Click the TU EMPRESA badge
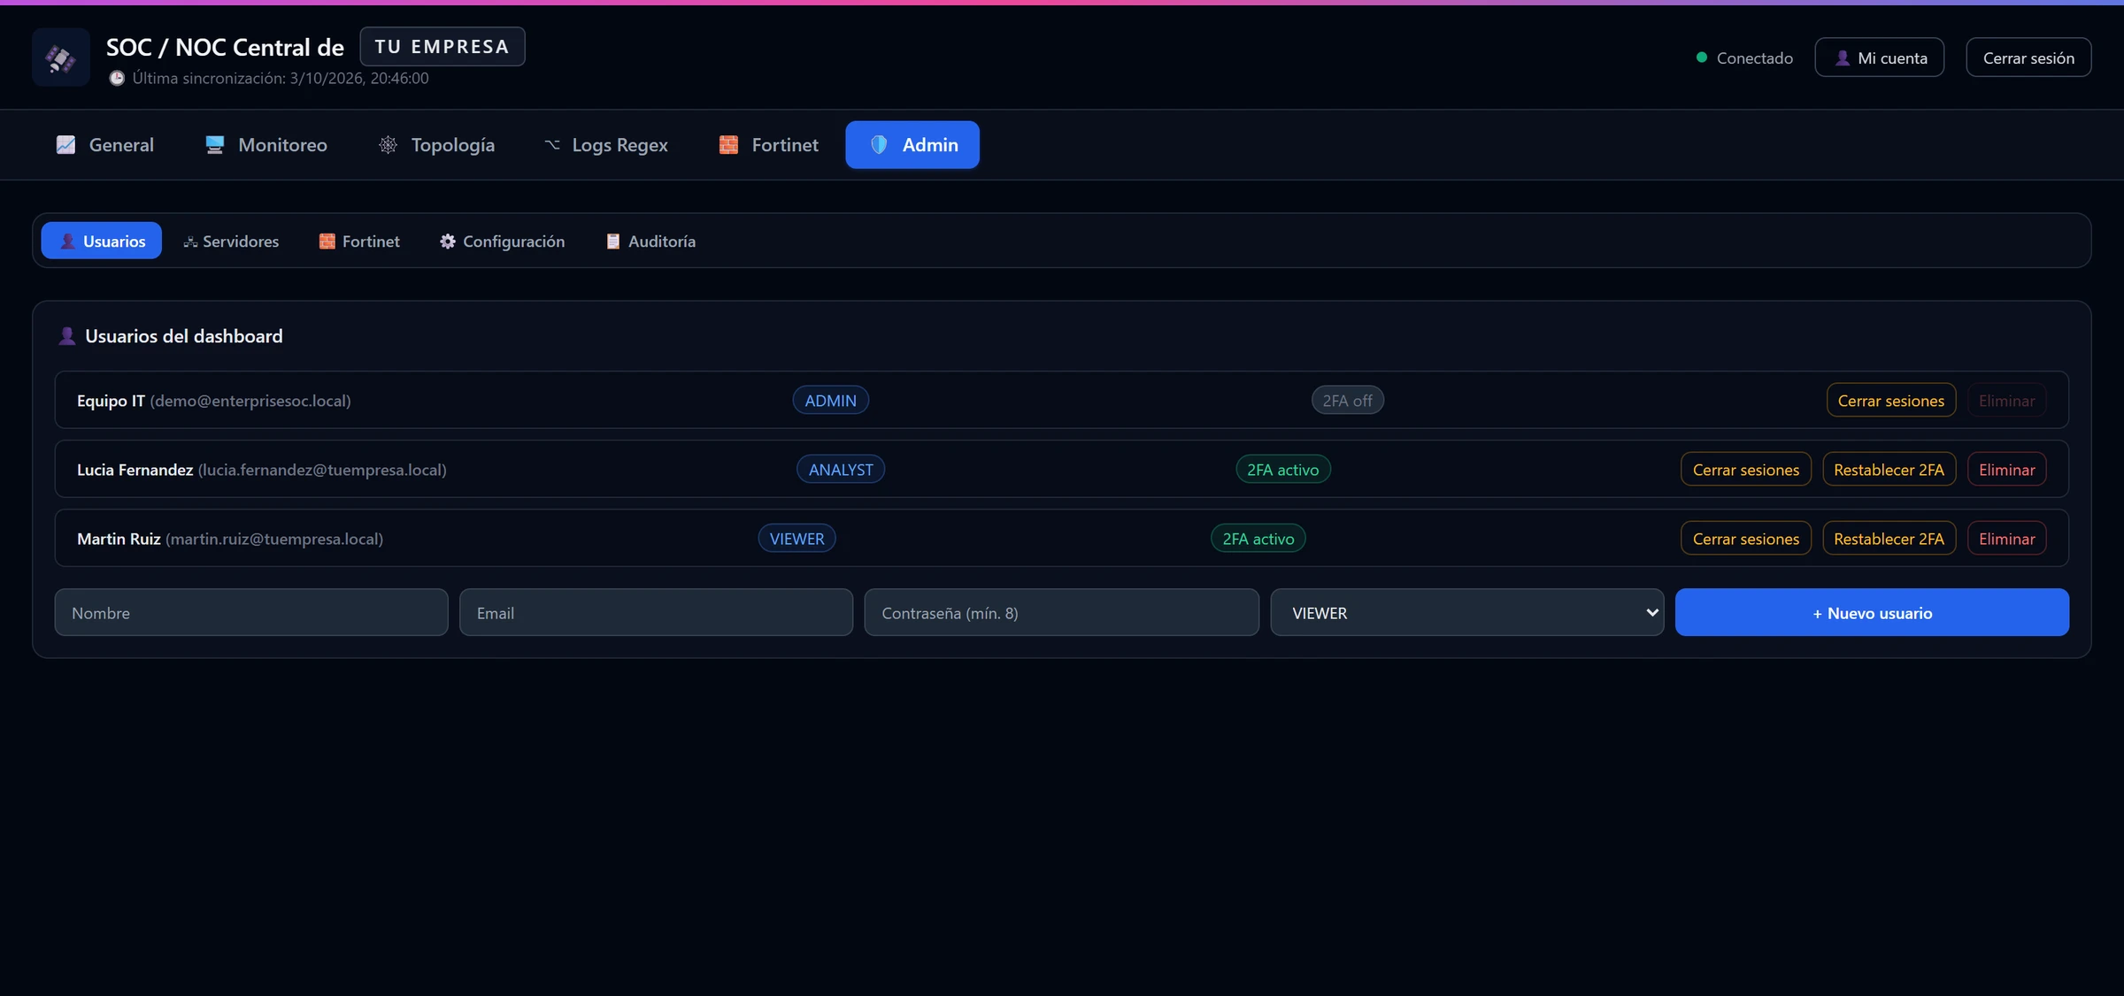This screenshot has height=996, width=2124. (x=442, y=46)
